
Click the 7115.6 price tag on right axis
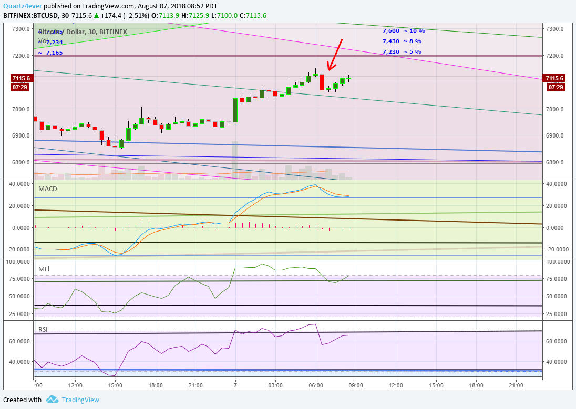tap(554, 78)
